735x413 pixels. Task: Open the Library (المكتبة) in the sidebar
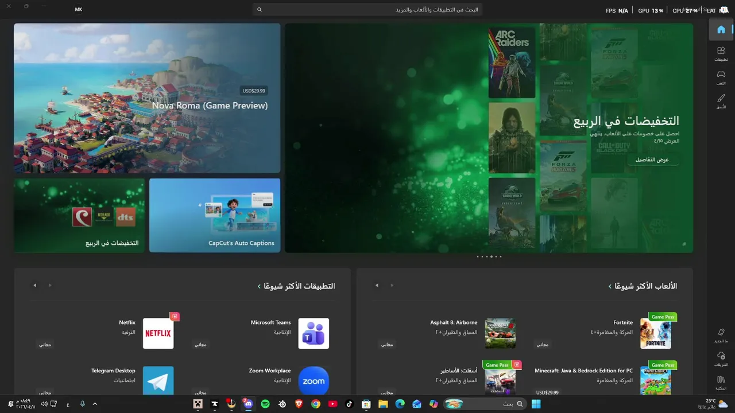coord(721,383)
